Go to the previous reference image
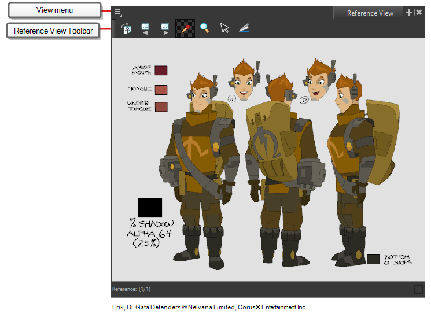Viewport: 431px width, 321px height. 145,28
